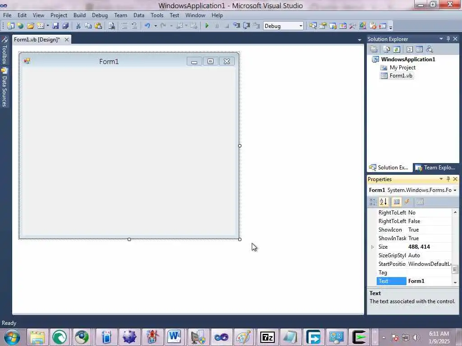Switch to the Solution Explorer bottom tab
The height and width of the screenshot is (346, 462).
389,168
